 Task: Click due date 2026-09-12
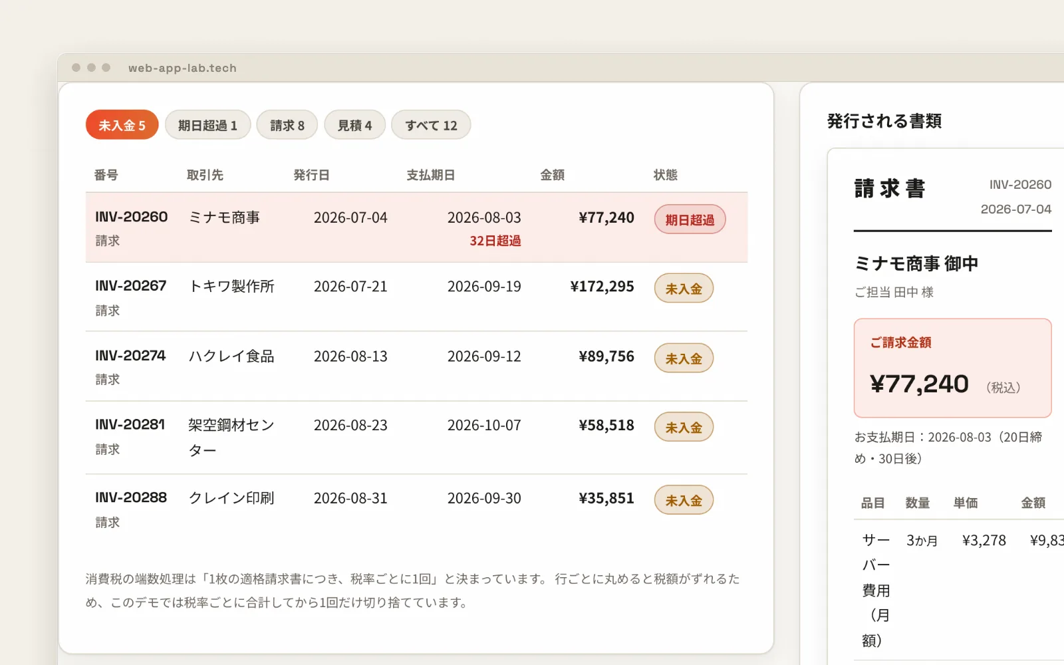tap(484, 356)
